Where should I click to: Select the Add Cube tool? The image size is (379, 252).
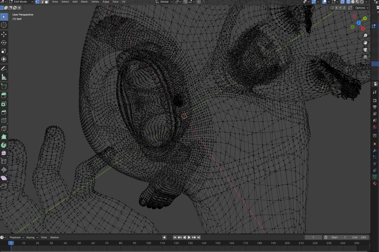(4, 86)
